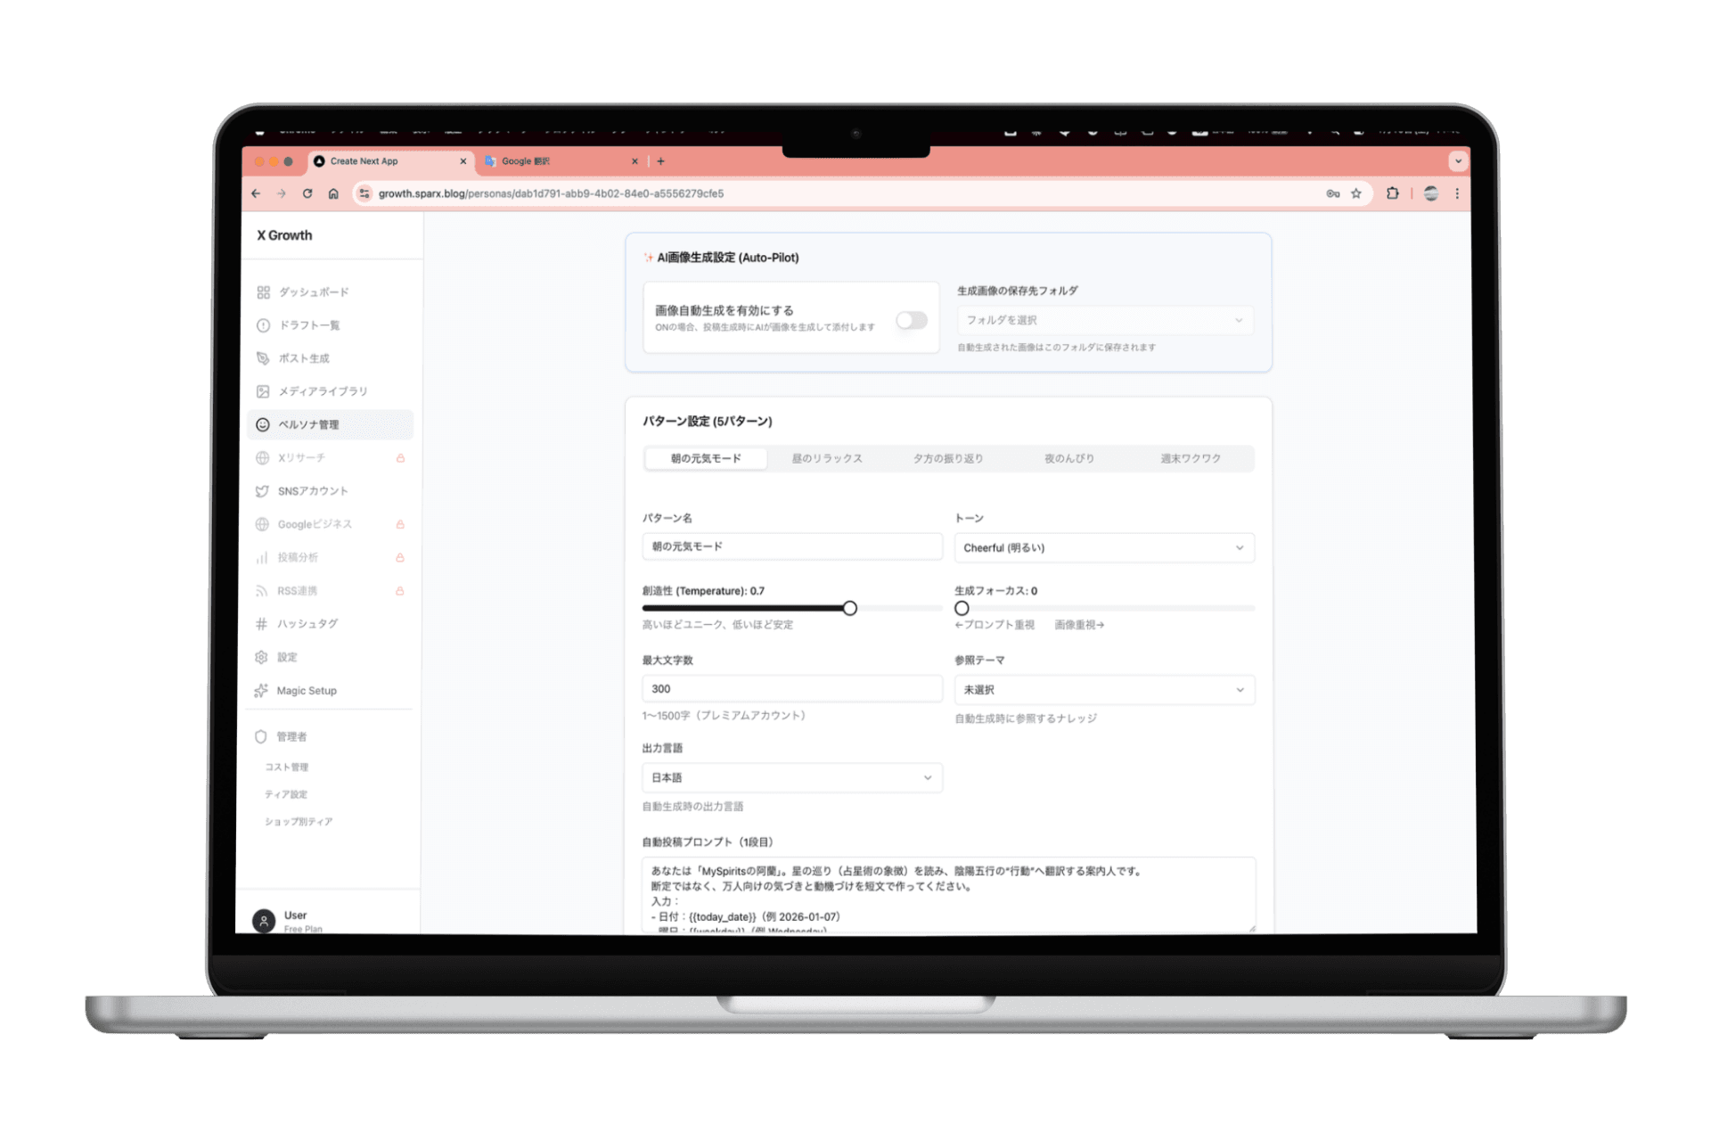Click the dashboard grid icon in sidebar
Viewport: 1711px width, 1141px height.
tap(263, 292)
